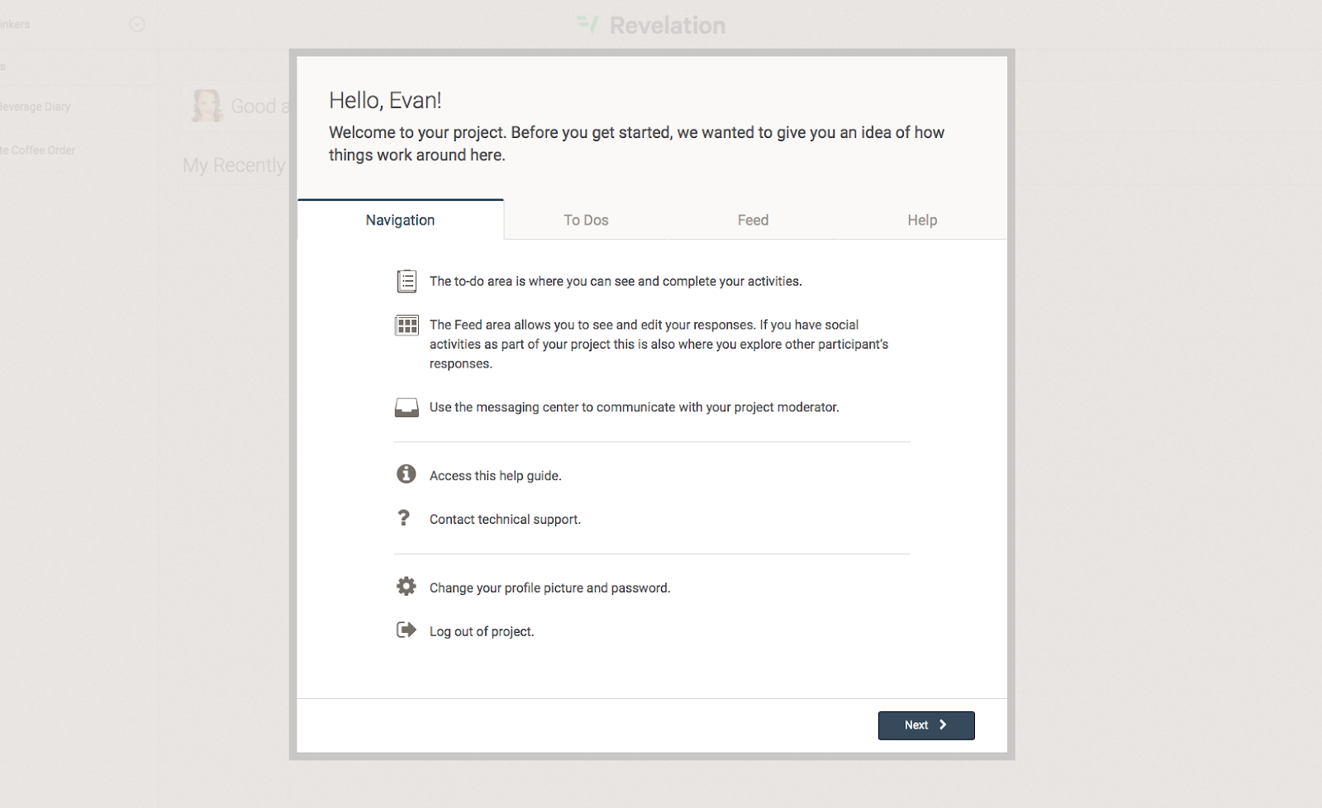Click the Feed grid icon
The height and width of the screenshot is (808, 1322).
pyautogui.click(x=407, y=326)
